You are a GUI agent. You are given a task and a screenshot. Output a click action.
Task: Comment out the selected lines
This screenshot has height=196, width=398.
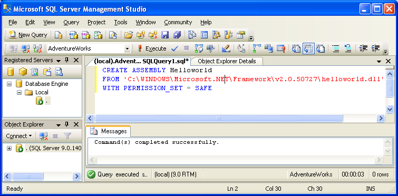point(336,48)
